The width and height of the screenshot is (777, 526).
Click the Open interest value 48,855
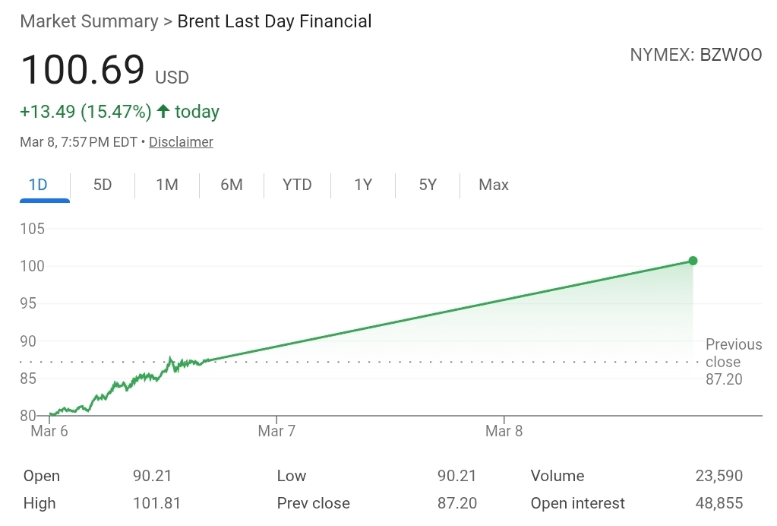[719, 503]
